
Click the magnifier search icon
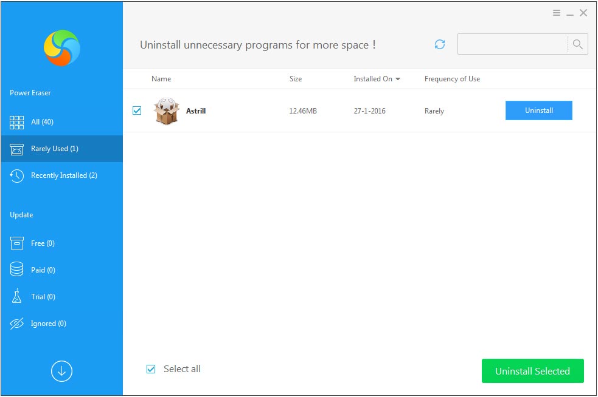(x=578, y=44)
